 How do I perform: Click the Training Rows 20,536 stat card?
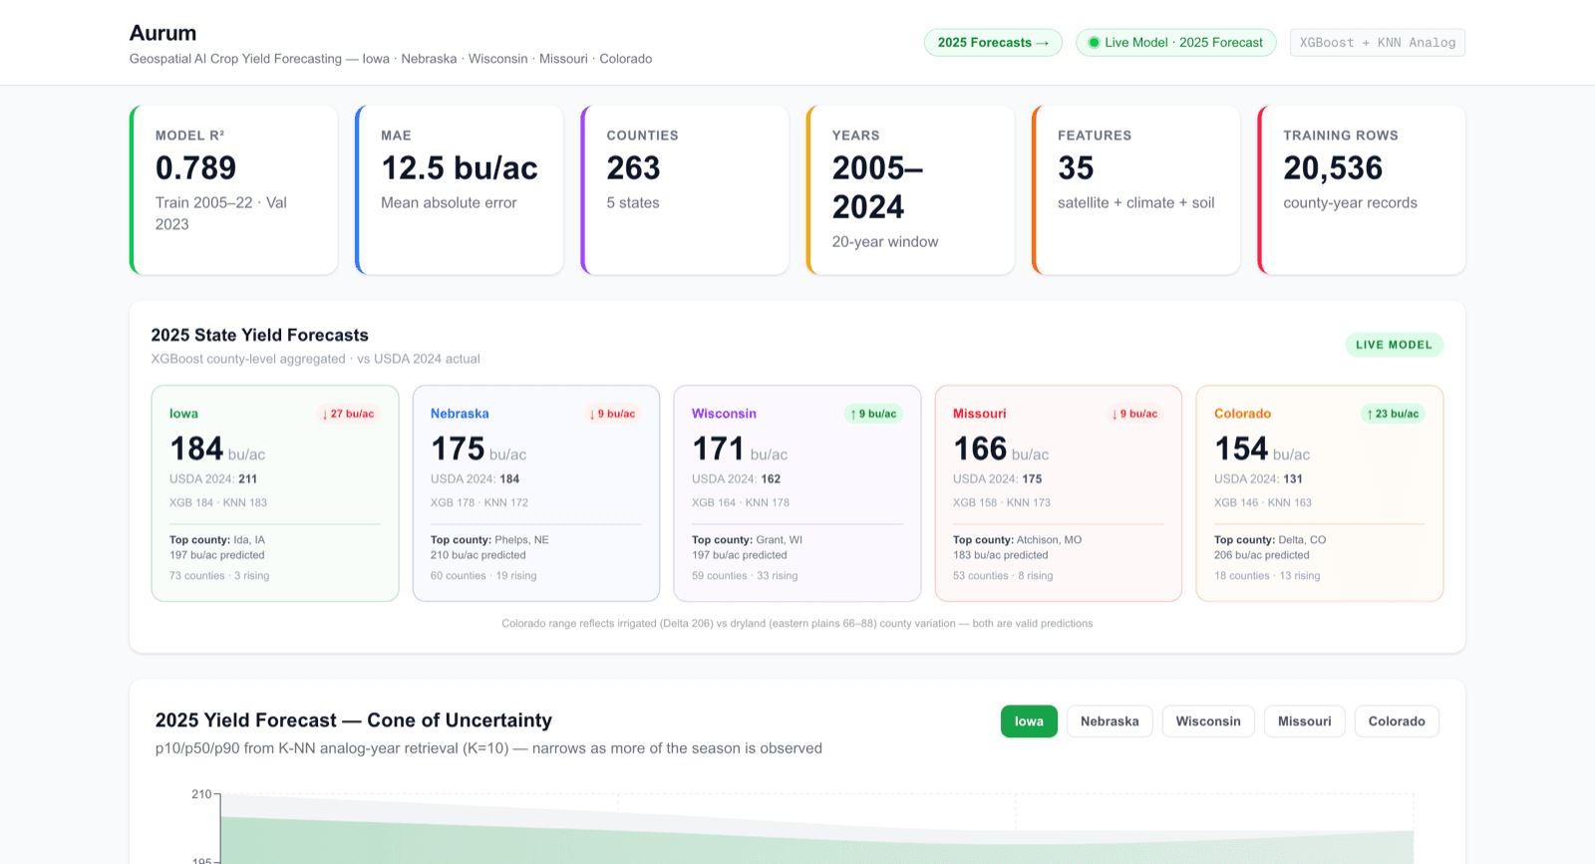pos(1362,190)
